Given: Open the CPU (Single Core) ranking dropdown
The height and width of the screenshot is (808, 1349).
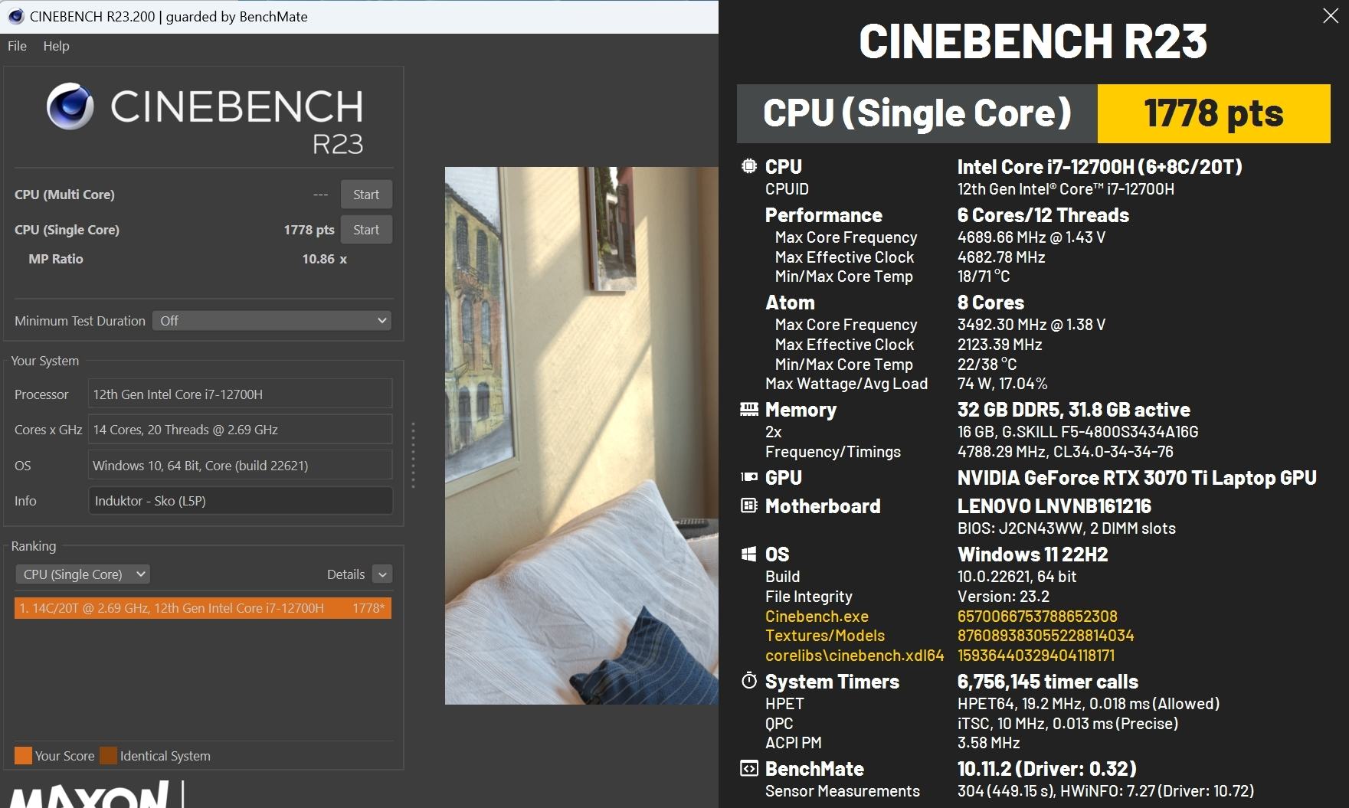Looking at the screenshot, I should (x=82, y=574).
